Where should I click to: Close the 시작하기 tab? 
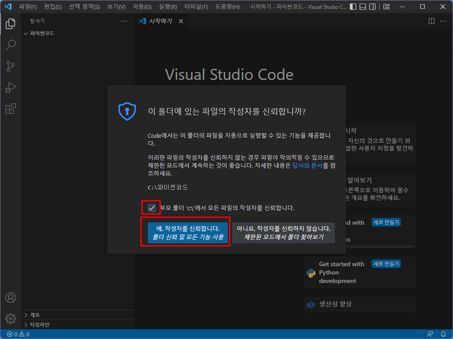point(181,21)
